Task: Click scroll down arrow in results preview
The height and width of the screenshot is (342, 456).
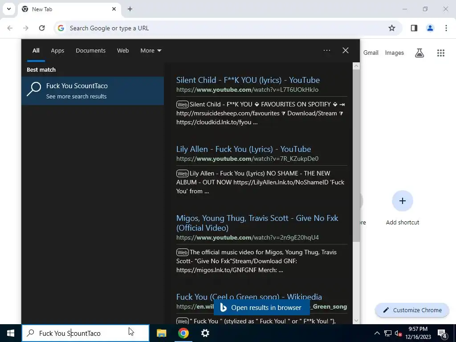Action: tap(356, 321)
